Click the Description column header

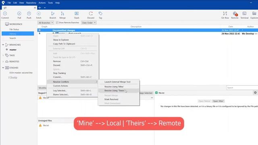136,27
